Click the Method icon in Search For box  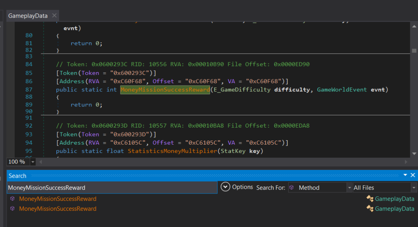point(292,187)
